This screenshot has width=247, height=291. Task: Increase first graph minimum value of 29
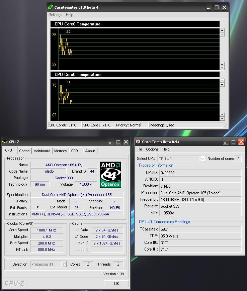click(222, 64)
